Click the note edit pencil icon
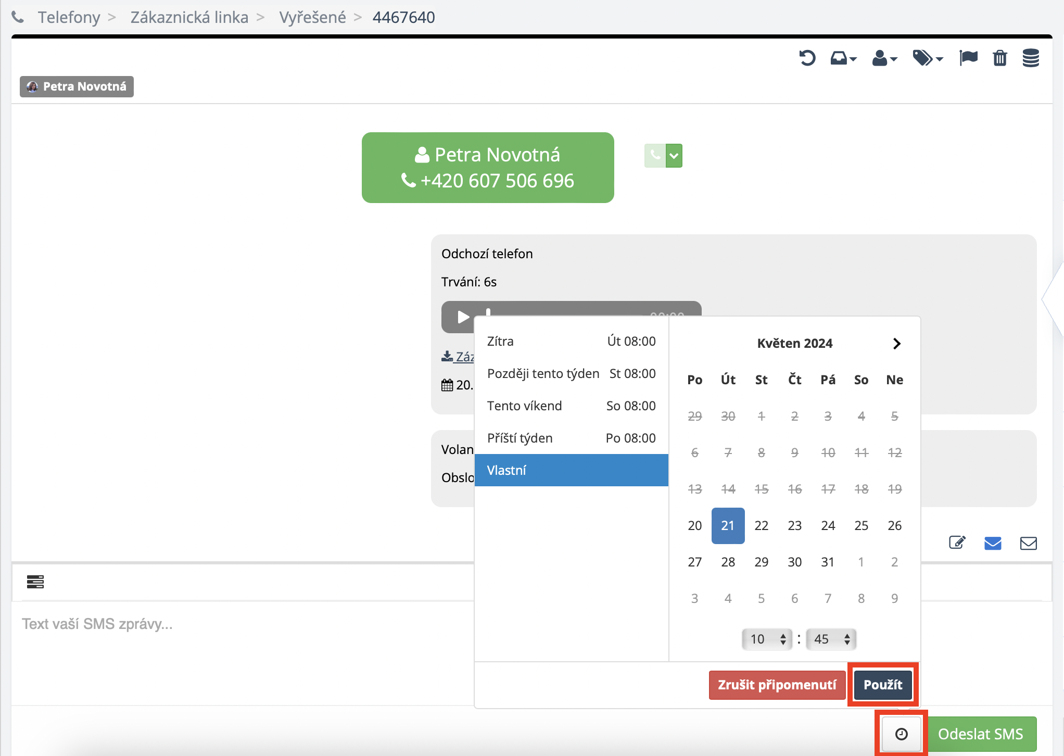Screen dimensions: 1064x756 pyautogui.click(x=957, y=543)
